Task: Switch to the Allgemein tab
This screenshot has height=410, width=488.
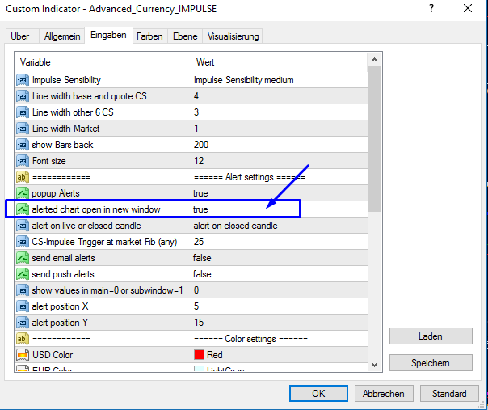Action: point(62,36)
